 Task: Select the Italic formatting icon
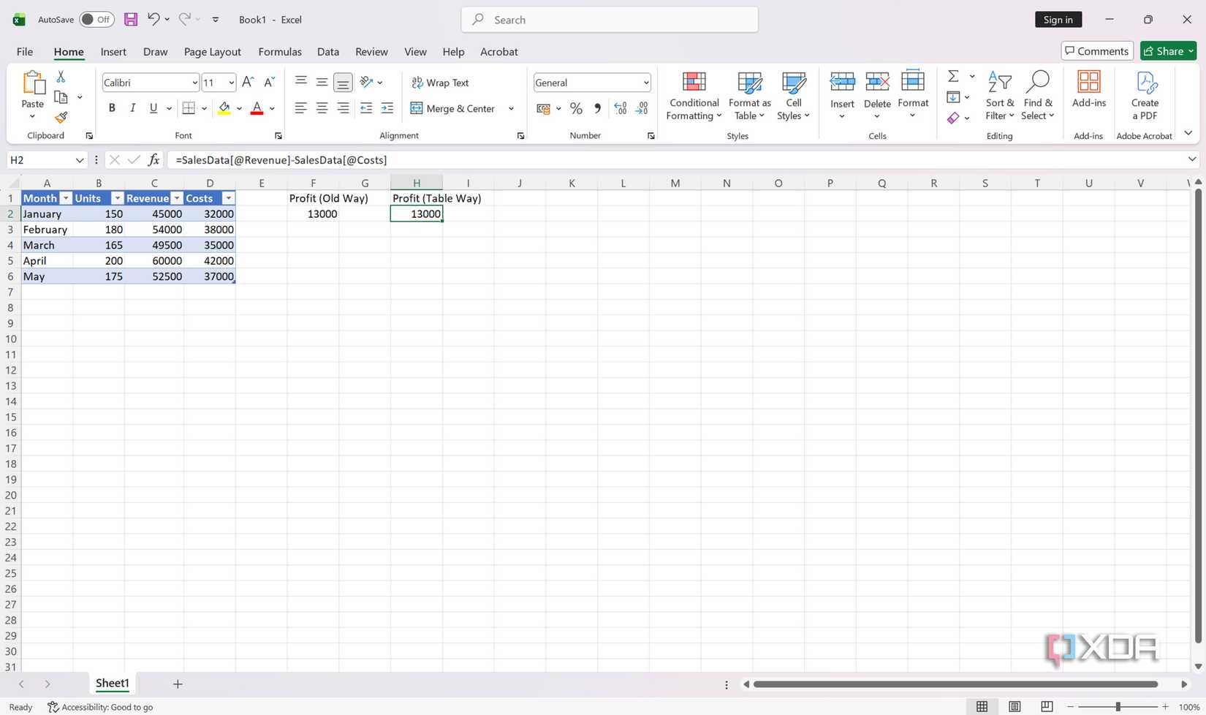132,107
